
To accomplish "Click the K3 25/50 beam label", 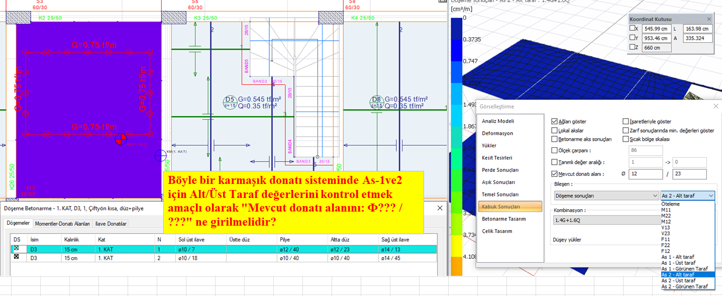I will (205, 18).
